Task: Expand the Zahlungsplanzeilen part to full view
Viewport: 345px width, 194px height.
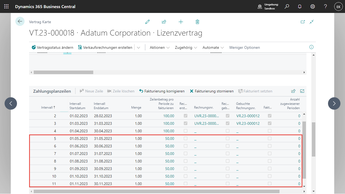Action: pyautogui.click(x=302, y=91)
